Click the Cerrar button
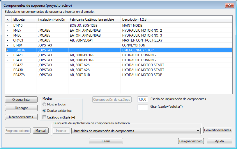Image resolution: width=237 pixels, height=149 pixels. 106,141
